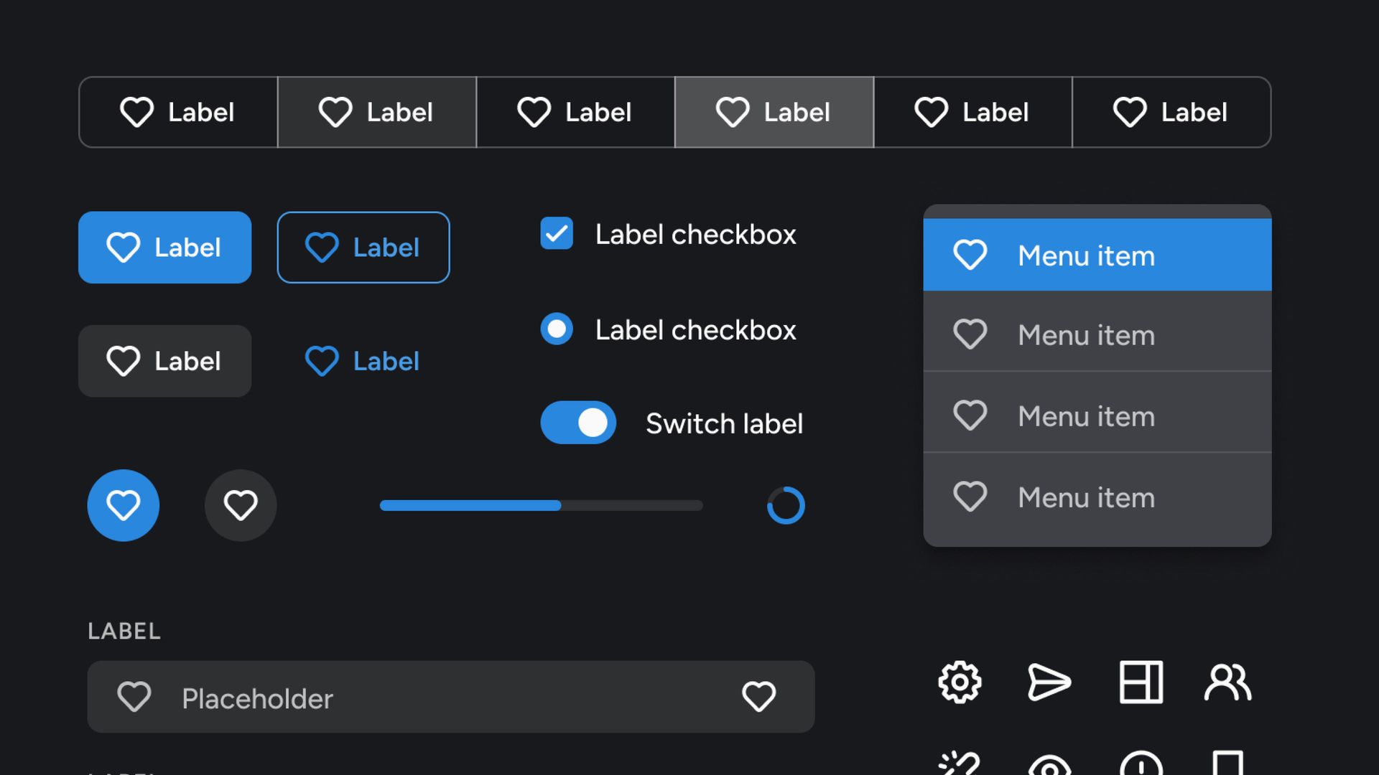The width and height of the screenshot is (1379, 775).
Task: Select the Label checkbox radio button
Action: (557, 329)
